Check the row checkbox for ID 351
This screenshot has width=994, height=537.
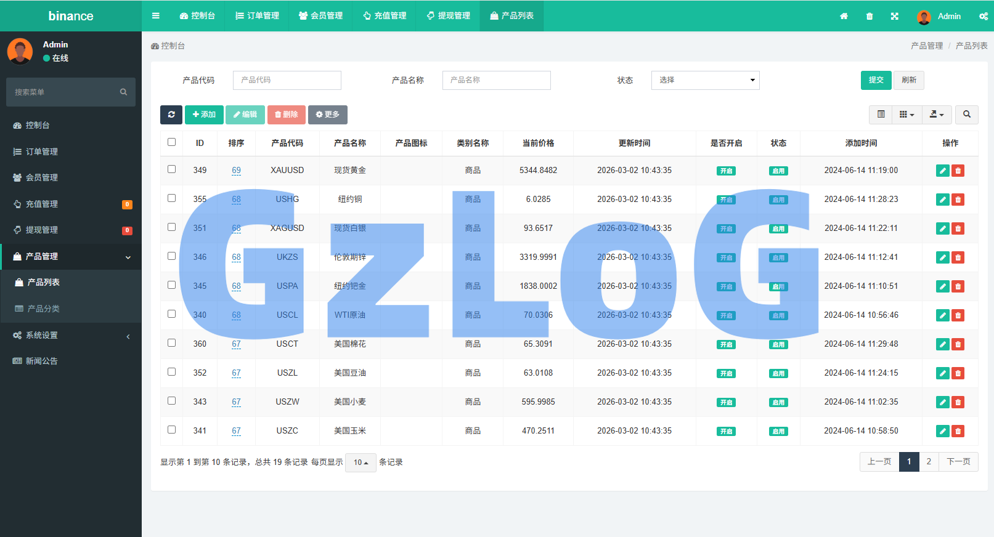pos(171,227)
